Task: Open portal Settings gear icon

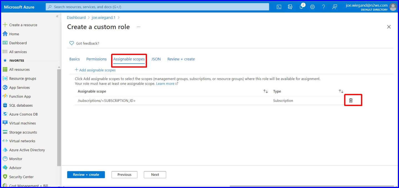Action: click(312, 7)
